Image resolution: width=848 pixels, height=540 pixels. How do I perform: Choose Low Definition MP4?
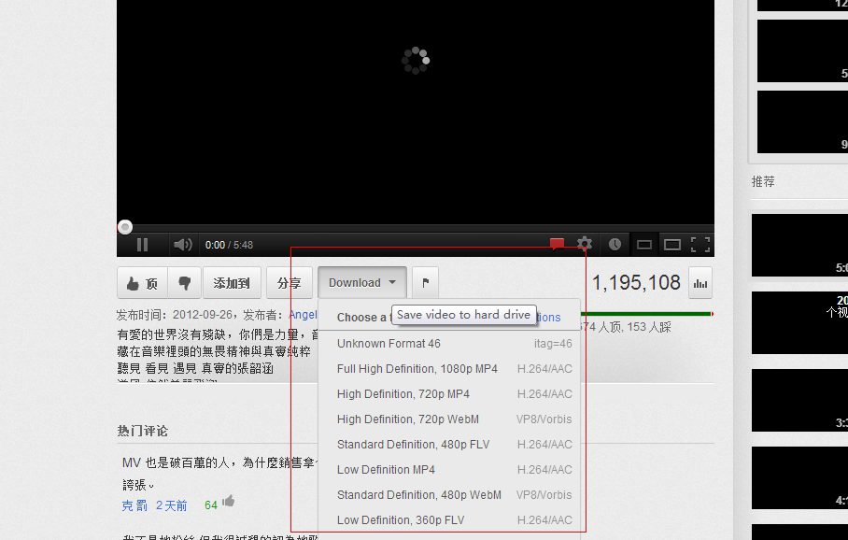[449, 470]
